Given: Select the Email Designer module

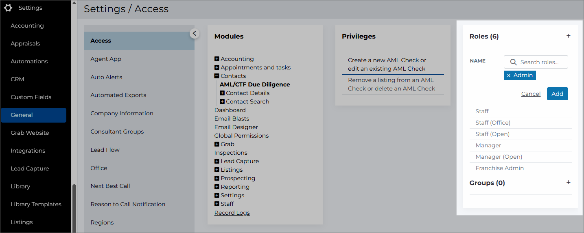Looking at the screenshot, I should click(x=236, y=127).
